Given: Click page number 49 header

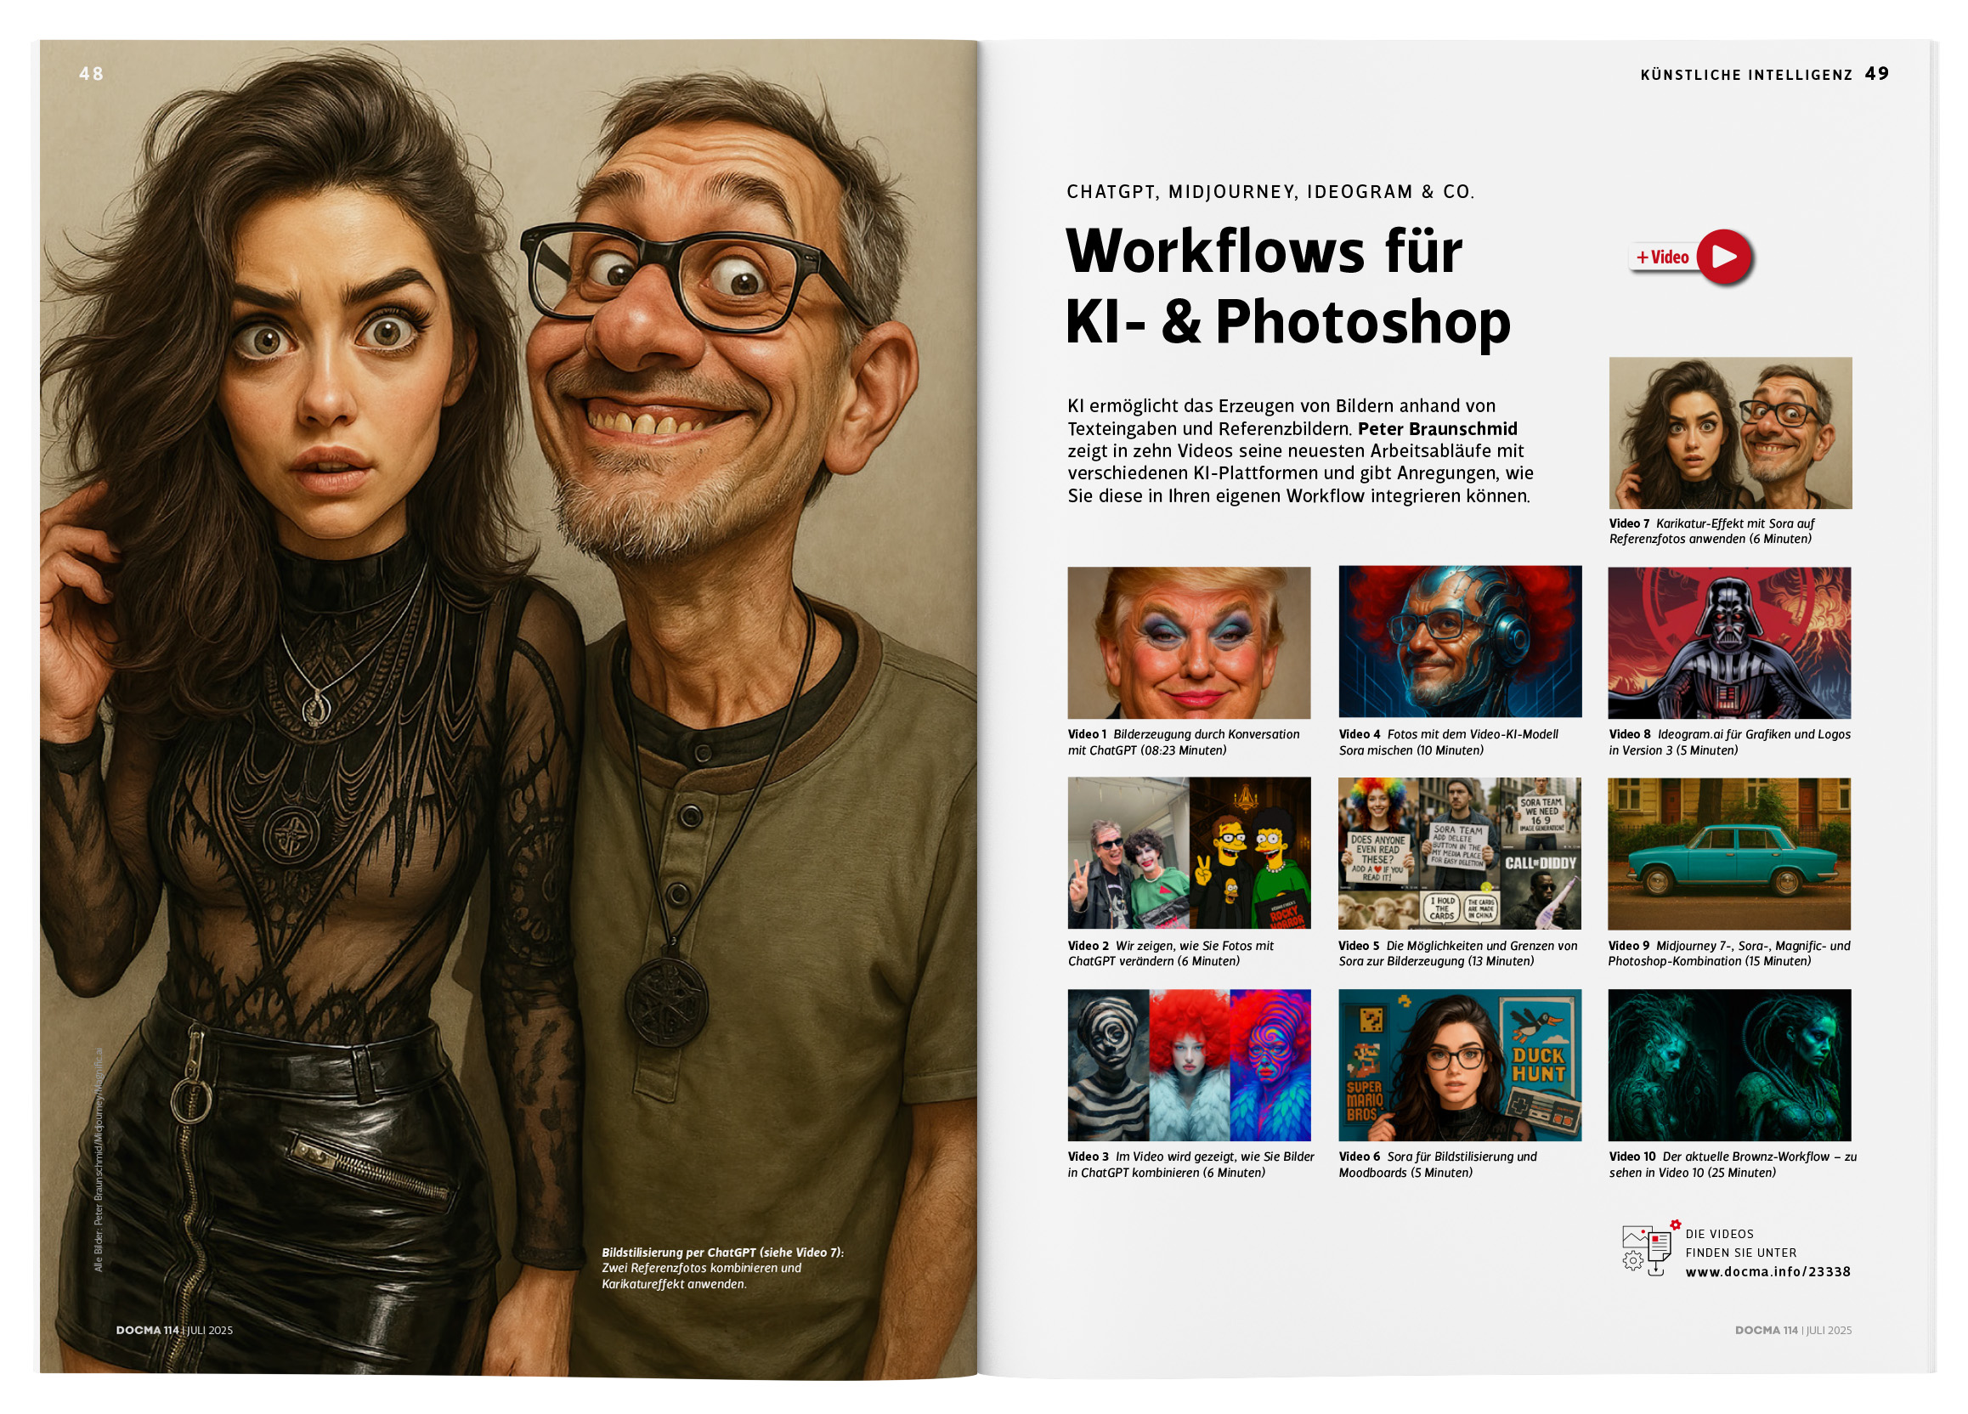Looking at the screenshot, I should tap(1876, 74).
